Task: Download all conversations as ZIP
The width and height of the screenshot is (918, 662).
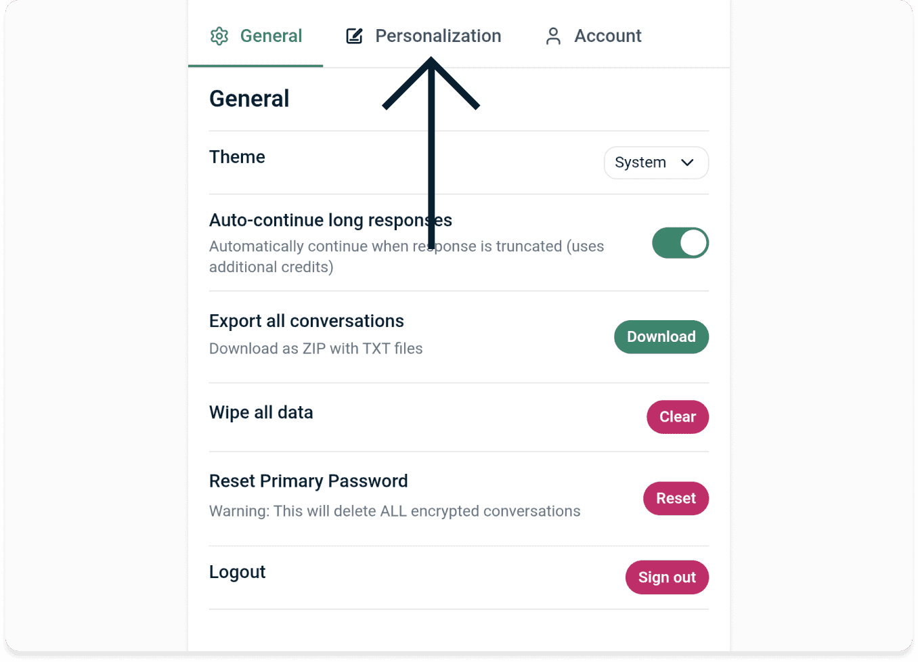Action: pos(661,337)
